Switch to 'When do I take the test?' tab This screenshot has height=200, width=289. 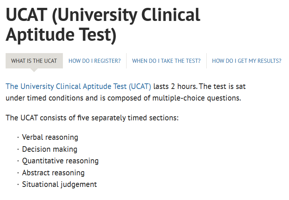click(166, 61)
